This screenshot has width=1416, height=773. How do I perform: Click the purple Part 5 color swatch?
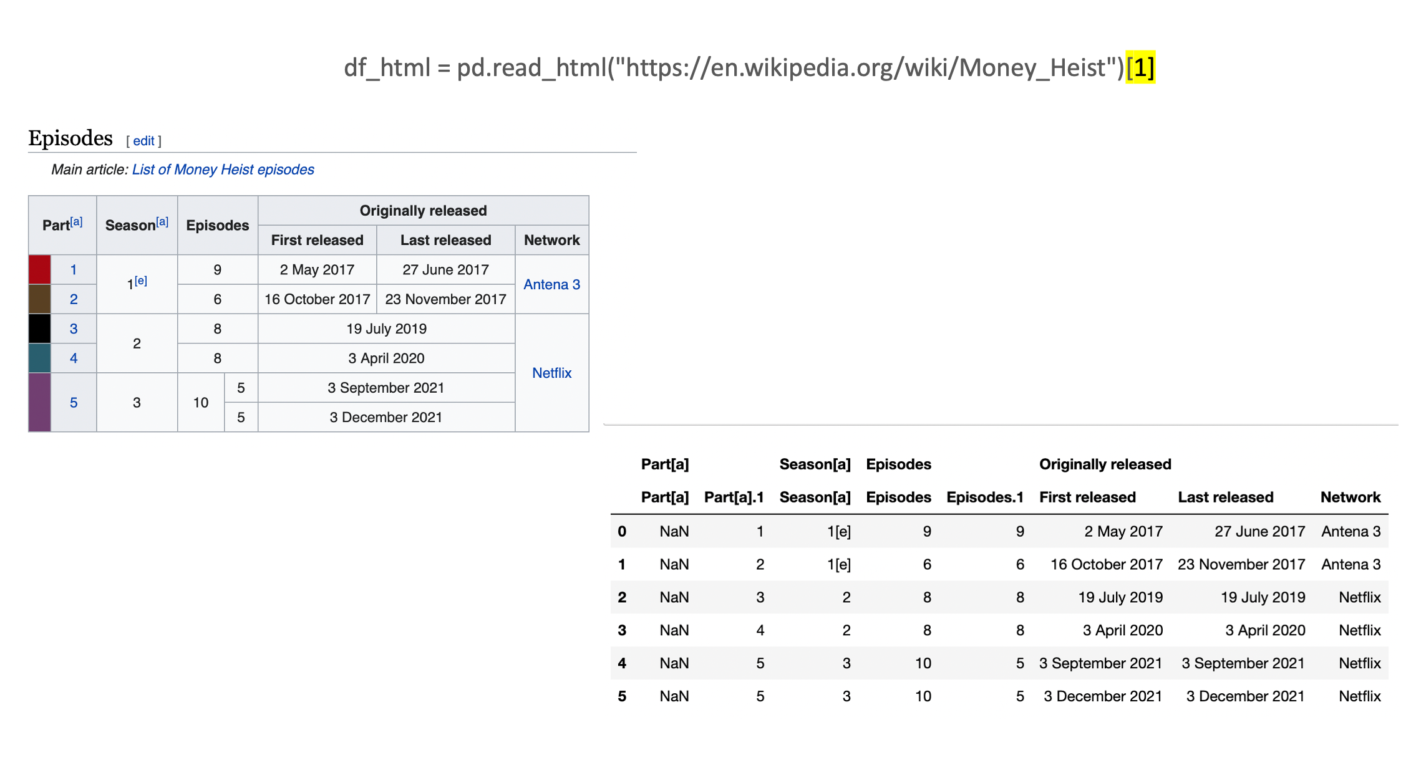(x=40, y=403)
